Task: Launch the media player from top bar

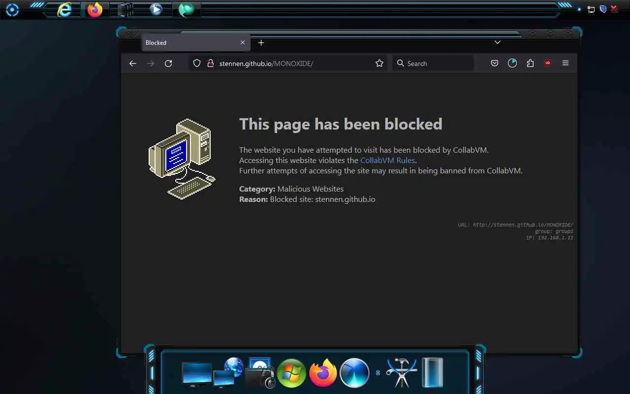Action: [156, 9]
